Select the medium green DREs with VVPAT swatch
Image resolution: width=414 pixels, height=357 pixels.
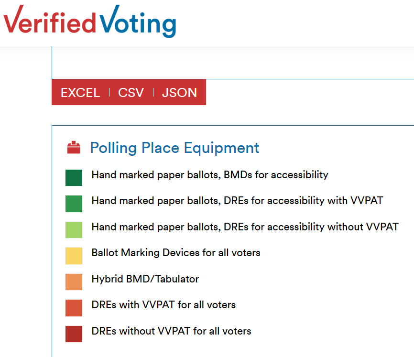74,204
